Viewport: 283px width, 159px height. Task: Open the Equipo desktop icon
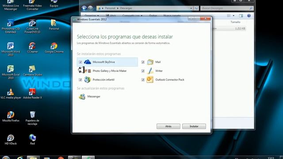click(54, 4)
